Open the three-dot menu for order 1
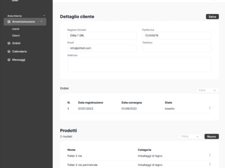Image resolution: width=225 pixels, height=168 pixels. pos(210,108)
